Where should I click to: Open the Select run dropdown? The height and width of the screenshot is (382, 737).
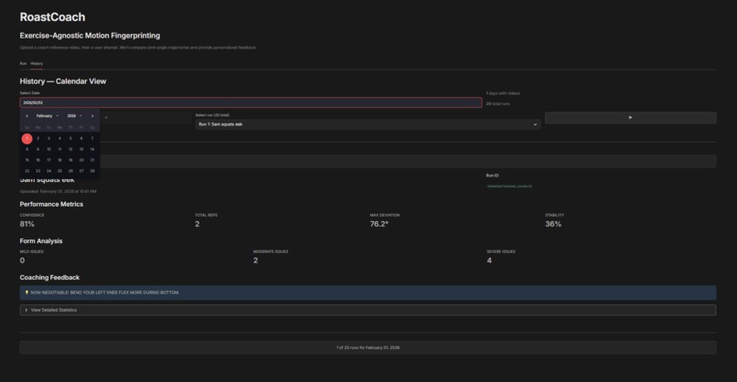tap(368, 124)
